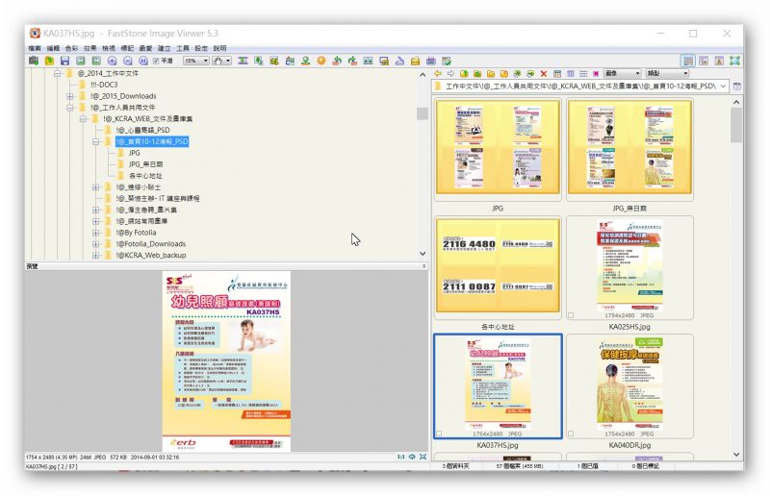Open the folder path dropdown arrow
The image size is (770, 496).
(723, 87)
